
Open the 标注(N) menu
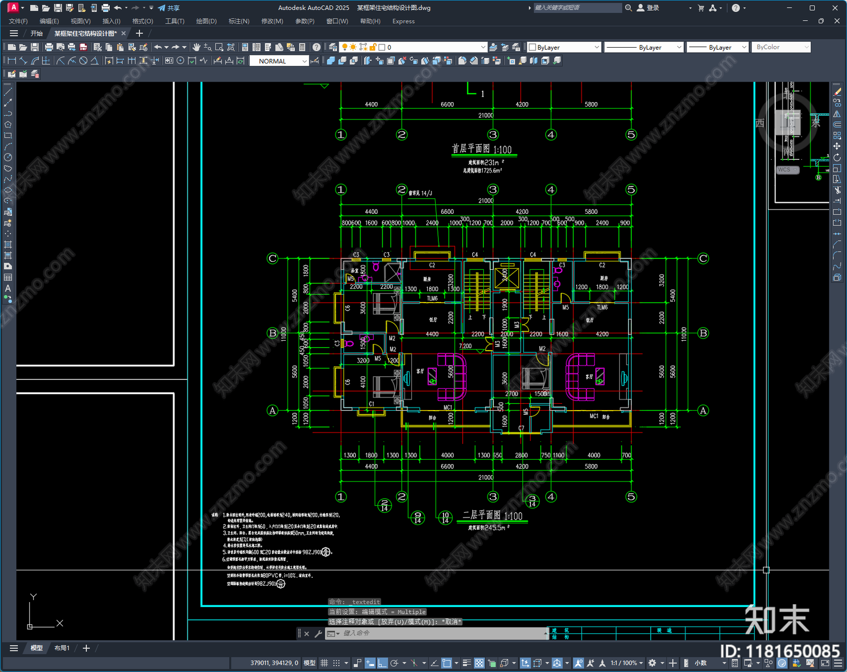[239, 21]
